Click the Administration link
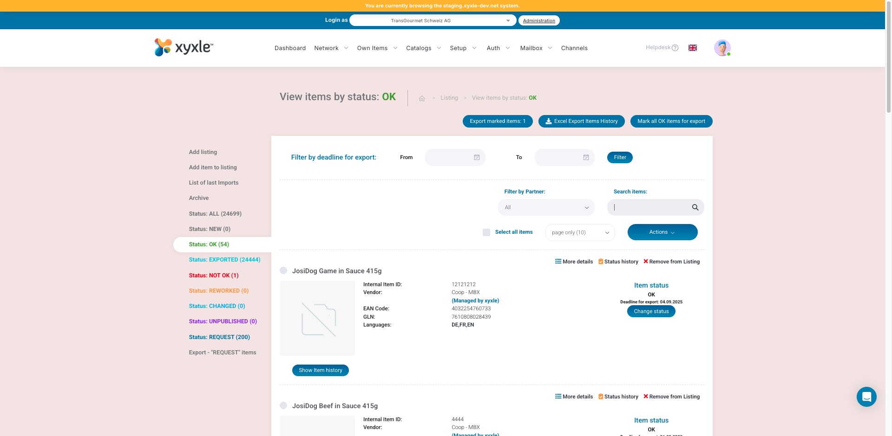Screen dimensions: 892x436 [539, 20]
